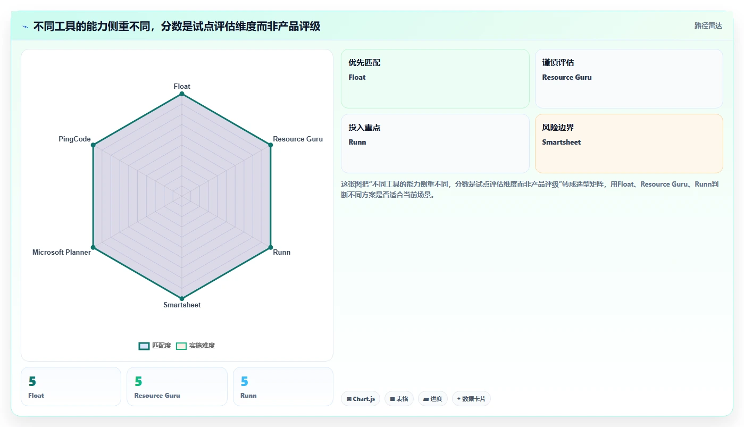Image resolution: width=744 pixels, height=427 pixels.
Task: Click the 表格 tag icon
Action: coord(392,399)
